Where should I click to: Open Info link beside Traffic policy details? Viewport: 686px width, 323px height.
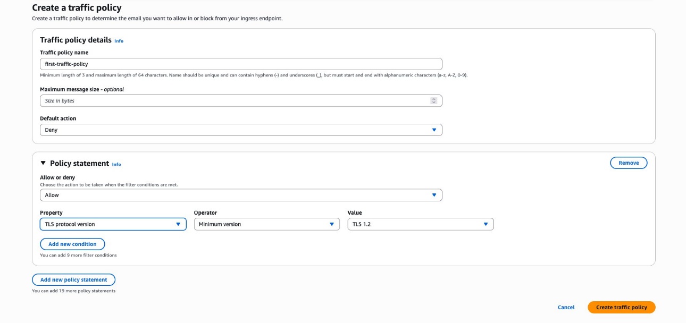(x=119, y=41)
